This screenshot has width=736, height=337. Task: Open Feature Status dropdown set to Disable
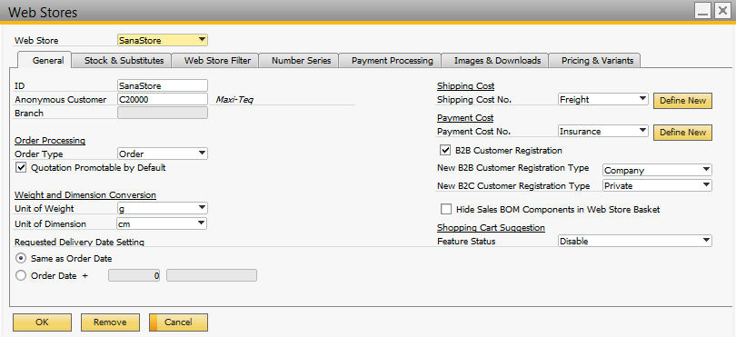635,241
